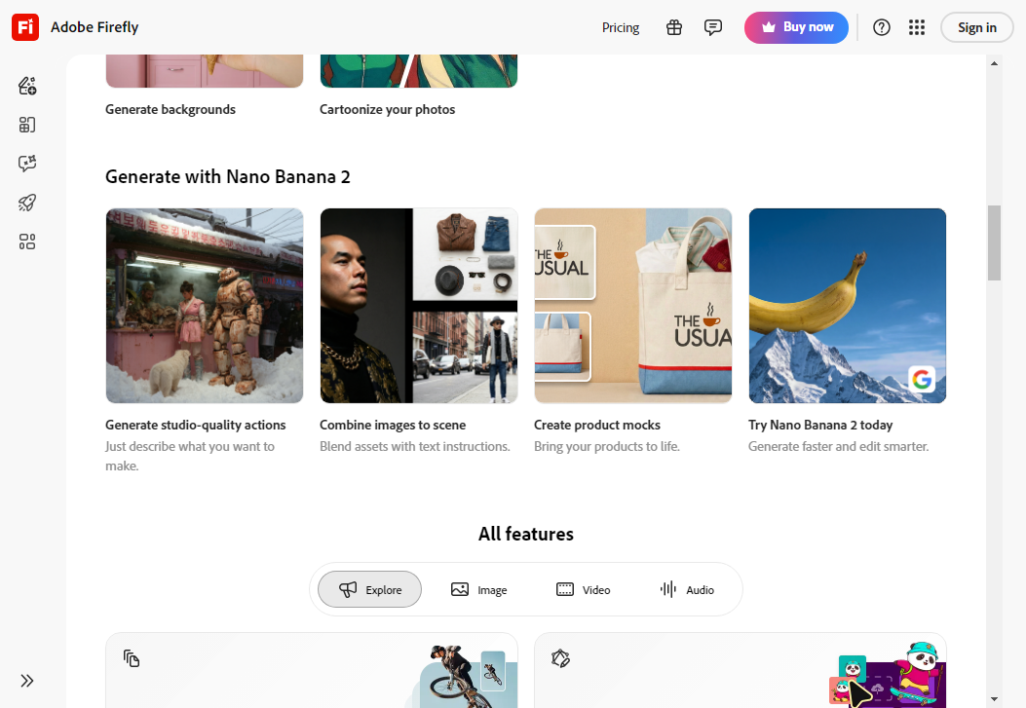The height and width of the screenshot is (708, 1026).
Task: Click Try Nano Banana 2 today title
Action: 820,425
